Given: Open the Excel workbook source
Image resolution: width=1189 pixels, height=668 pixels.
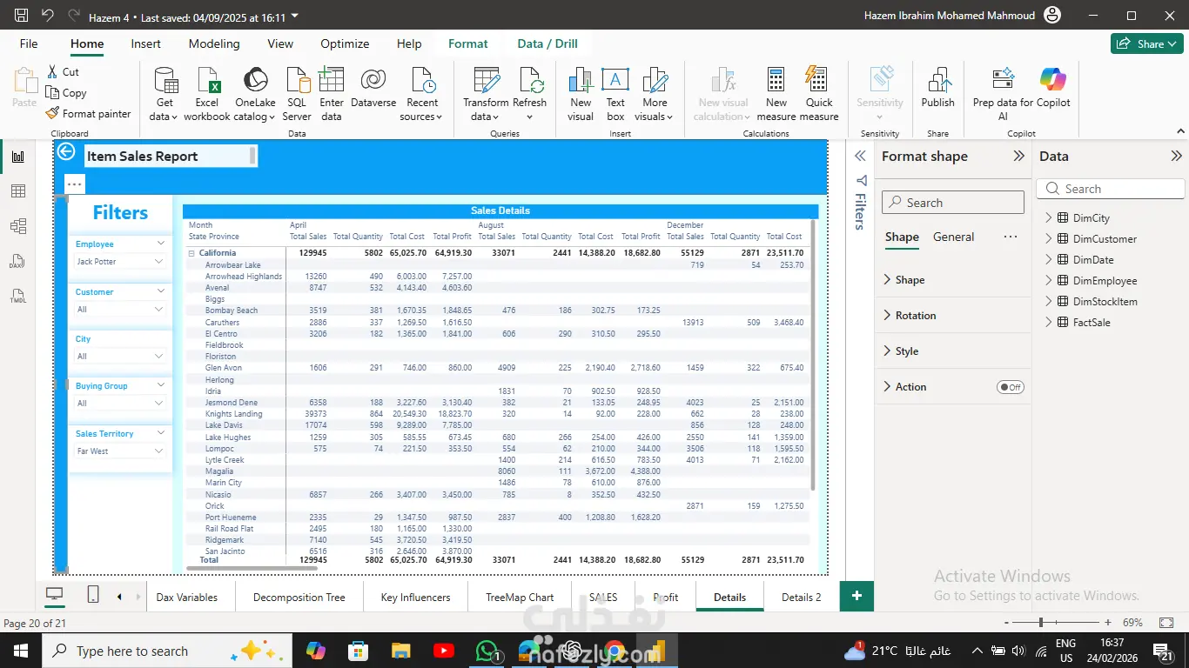Looking at the screenshot, I should [207, 81].
